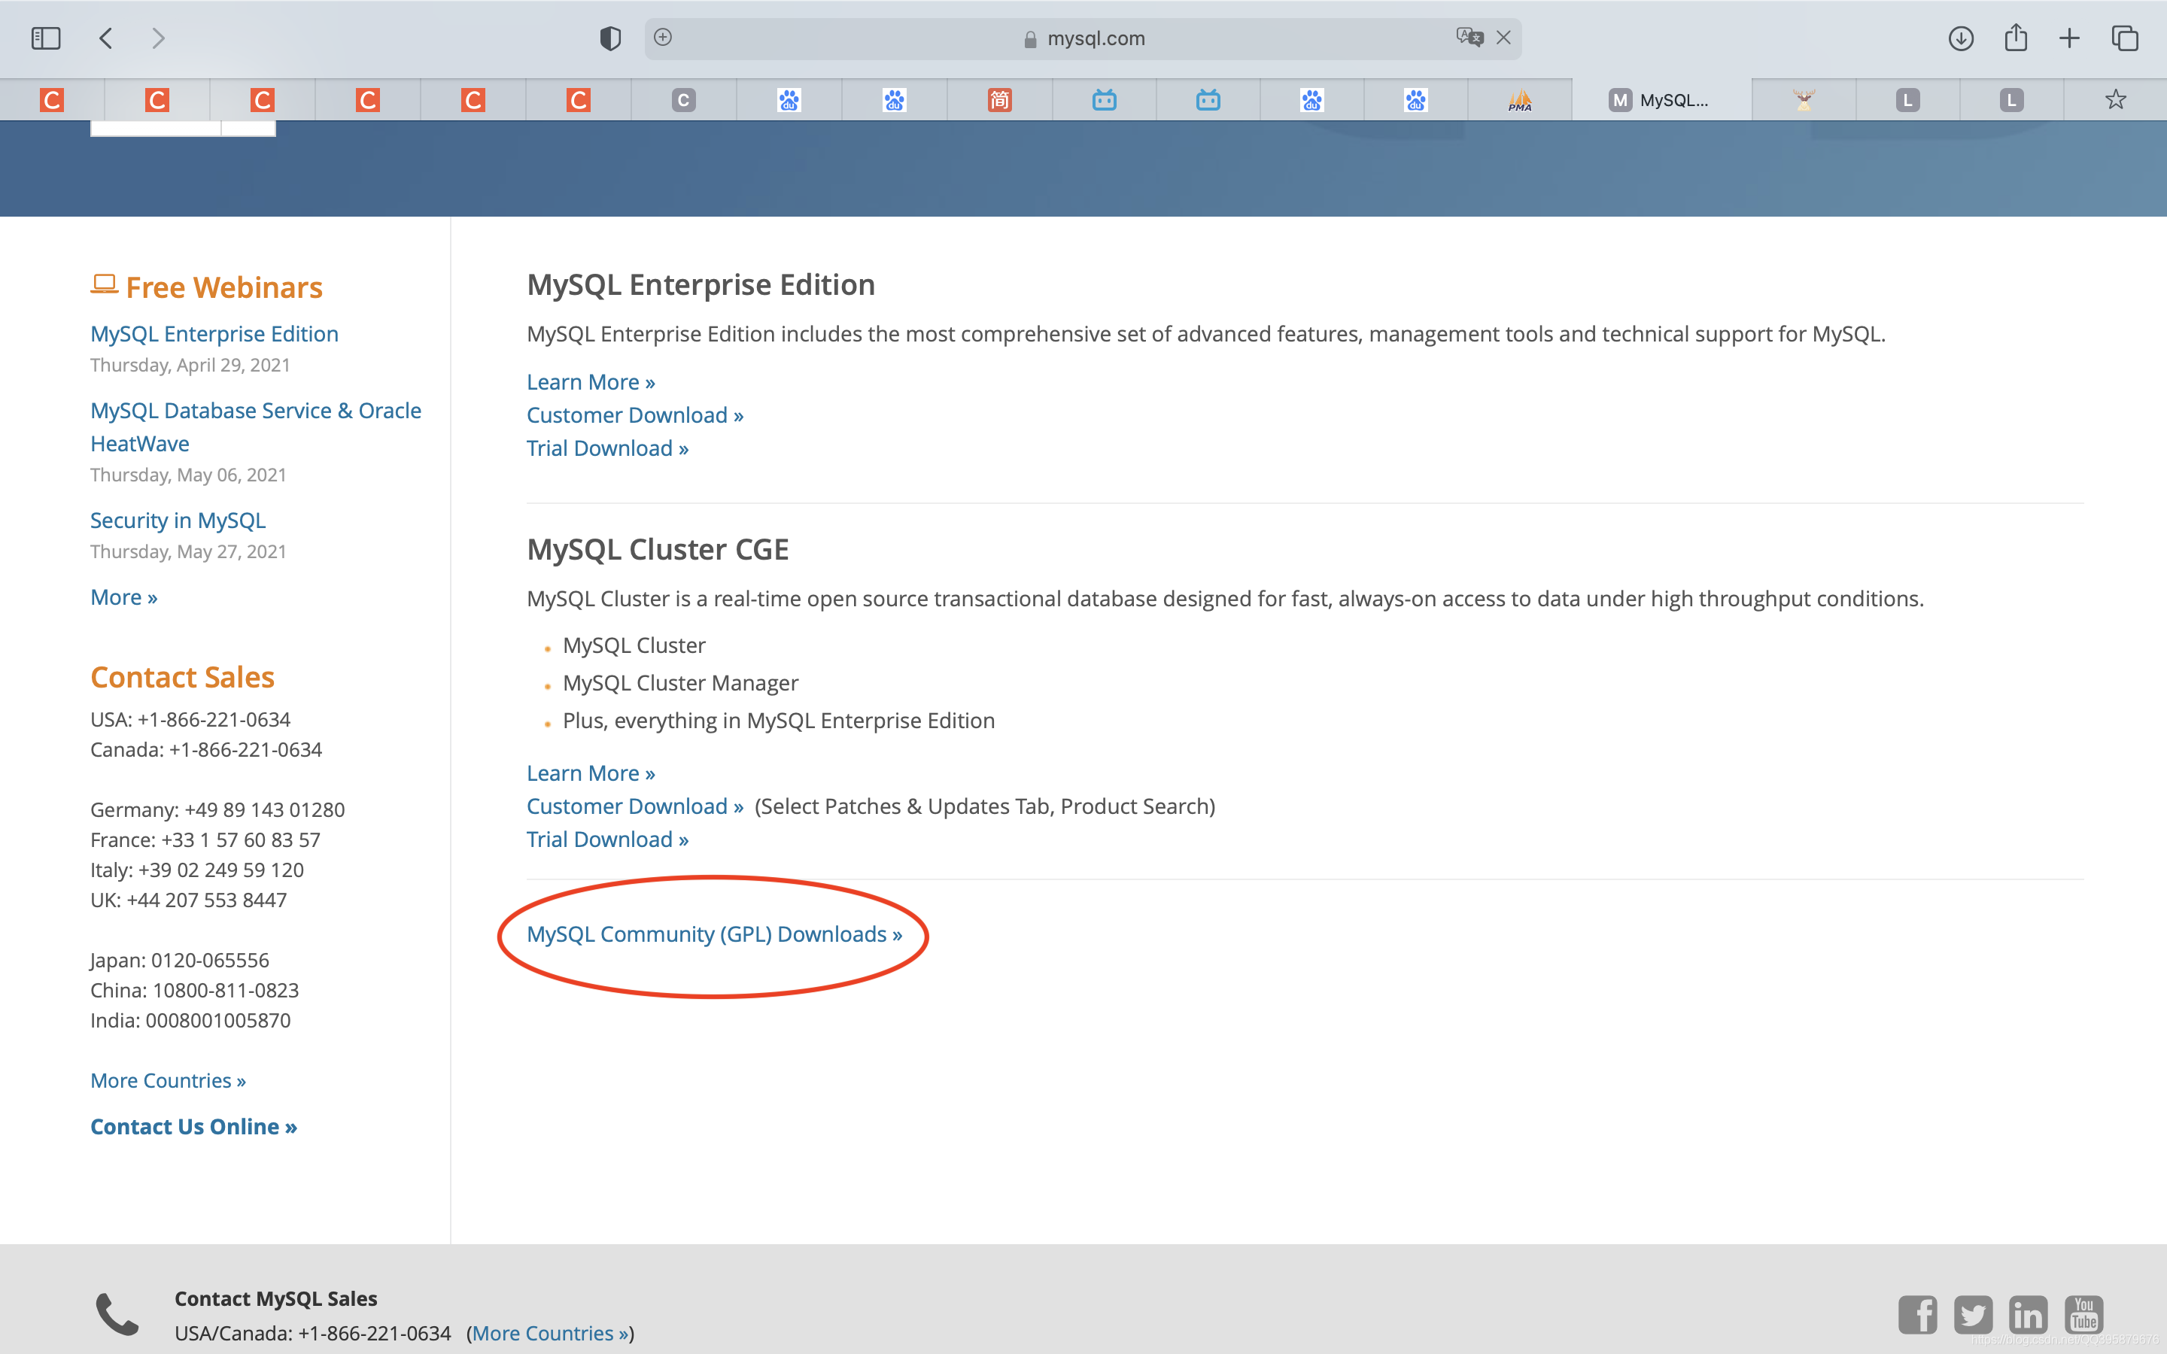Click More » under Free Webinars
The width and height of the screenshot is (2167, 1354).
pyautogui.click(x=123, y=597)
